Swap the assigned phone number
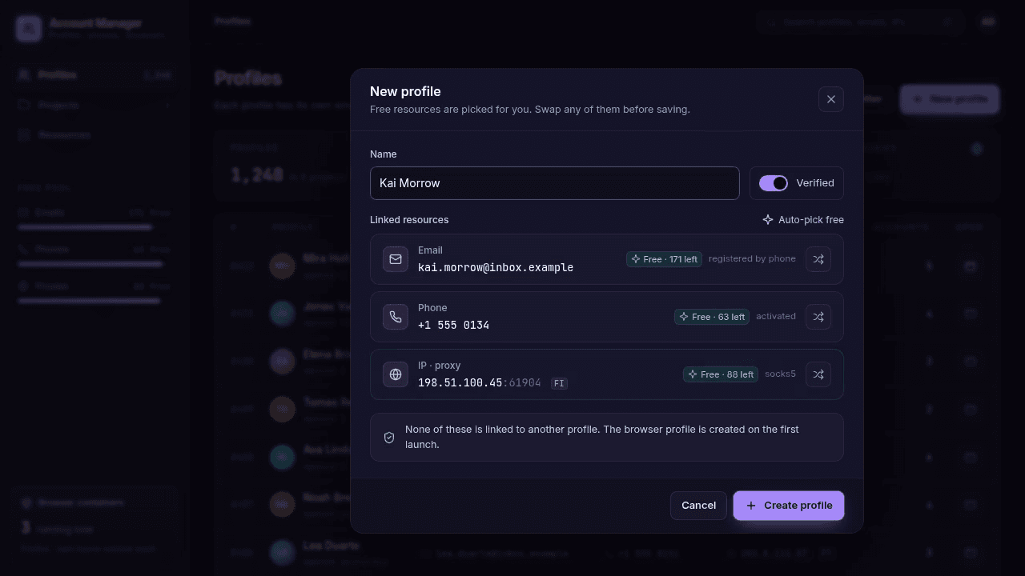The height and width of the screenshot is (576, 1025). coord(818,317)
